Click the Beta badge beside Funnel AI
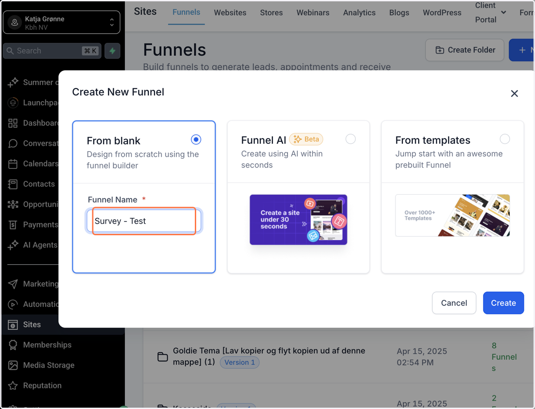Viewport: 535px width, 409px height. (x=306, y=139)
